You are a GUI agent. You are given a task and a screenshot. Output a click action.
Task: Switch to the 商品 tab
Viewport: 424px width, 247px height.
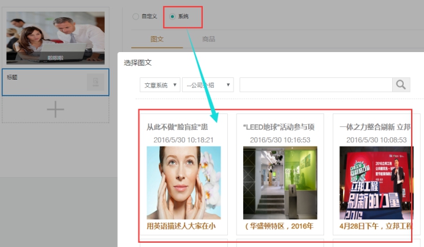tap(209, 39)
